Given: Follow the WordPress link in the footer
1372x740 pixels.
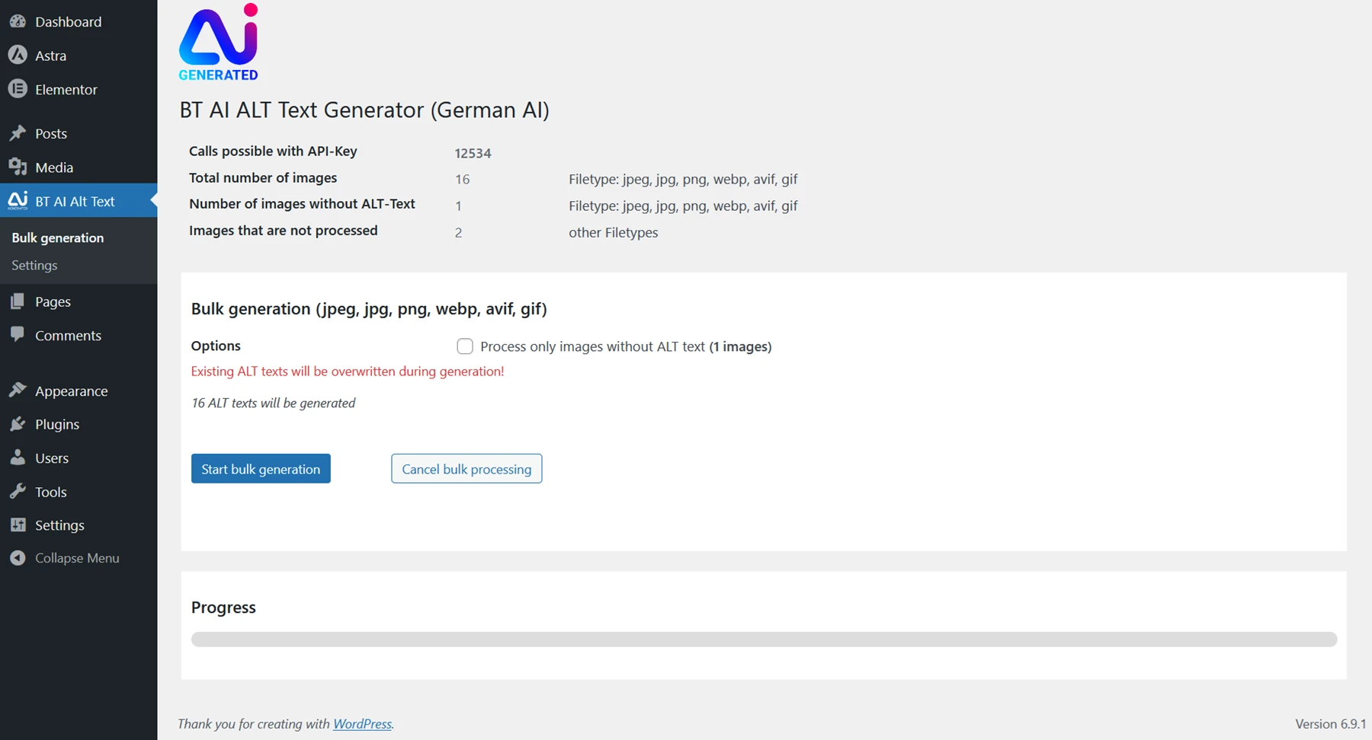Looking at the screenshot, I should click(362, 723).
